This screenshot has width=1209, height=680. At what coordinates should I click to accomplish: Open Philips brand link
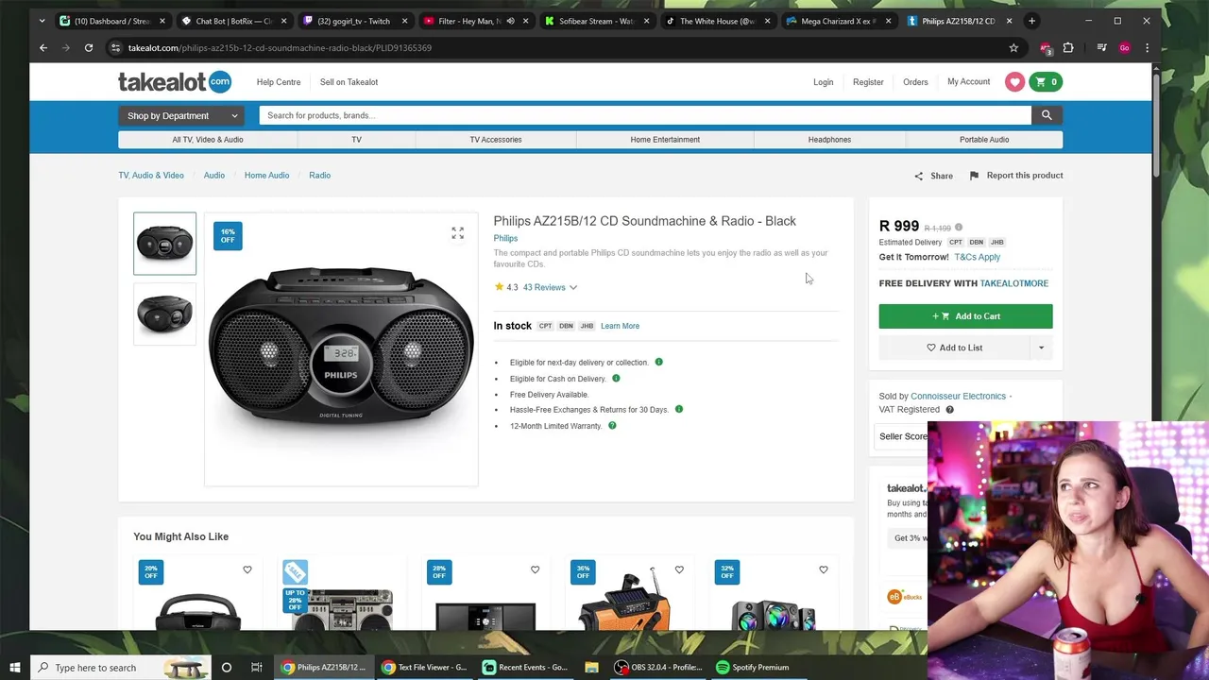(505, 238)
